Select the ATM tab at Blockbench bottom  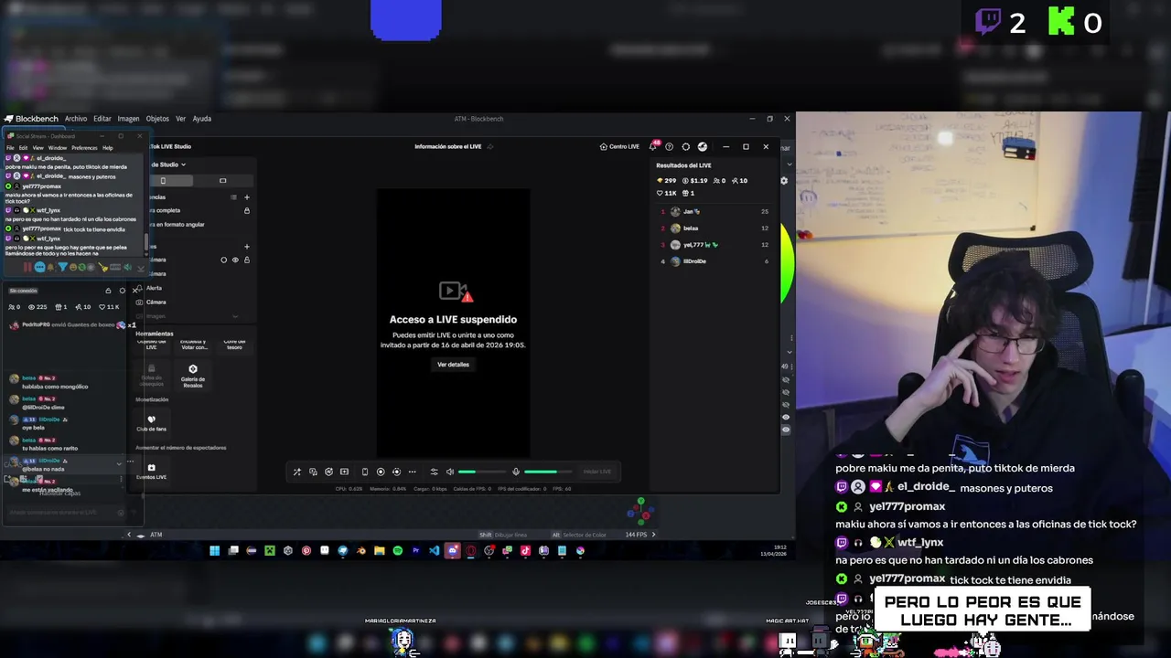(156, 535)
